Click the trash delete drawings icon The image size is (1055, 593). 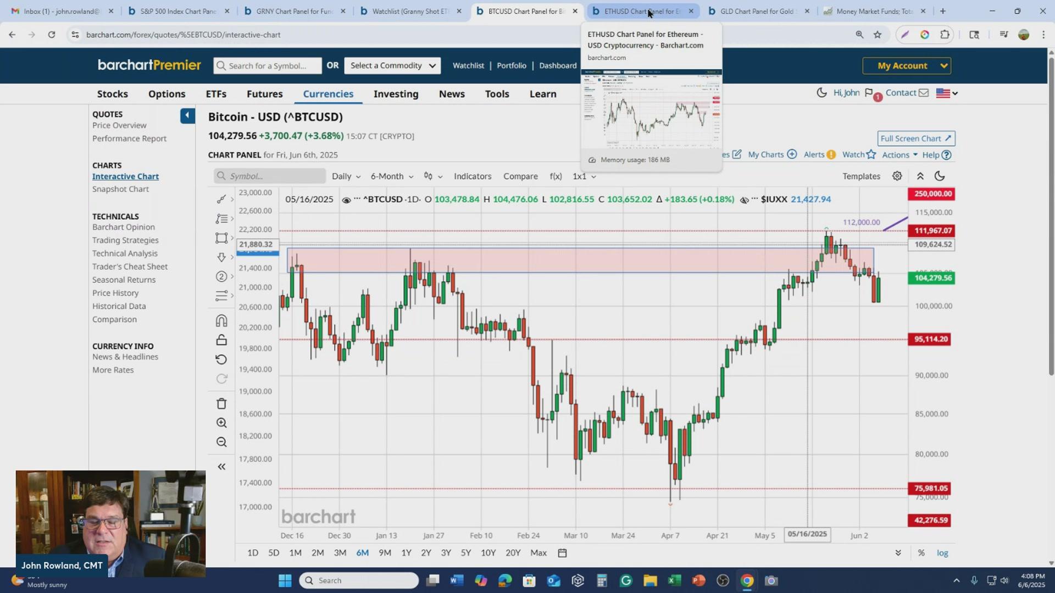[x=221, y=404]
